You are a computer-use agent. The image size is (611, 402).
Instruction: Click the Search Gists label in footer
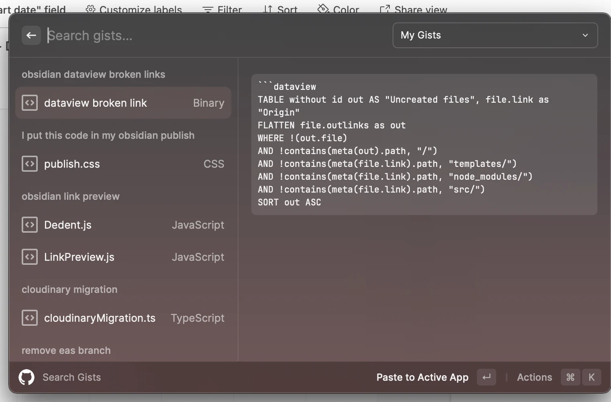72,377
